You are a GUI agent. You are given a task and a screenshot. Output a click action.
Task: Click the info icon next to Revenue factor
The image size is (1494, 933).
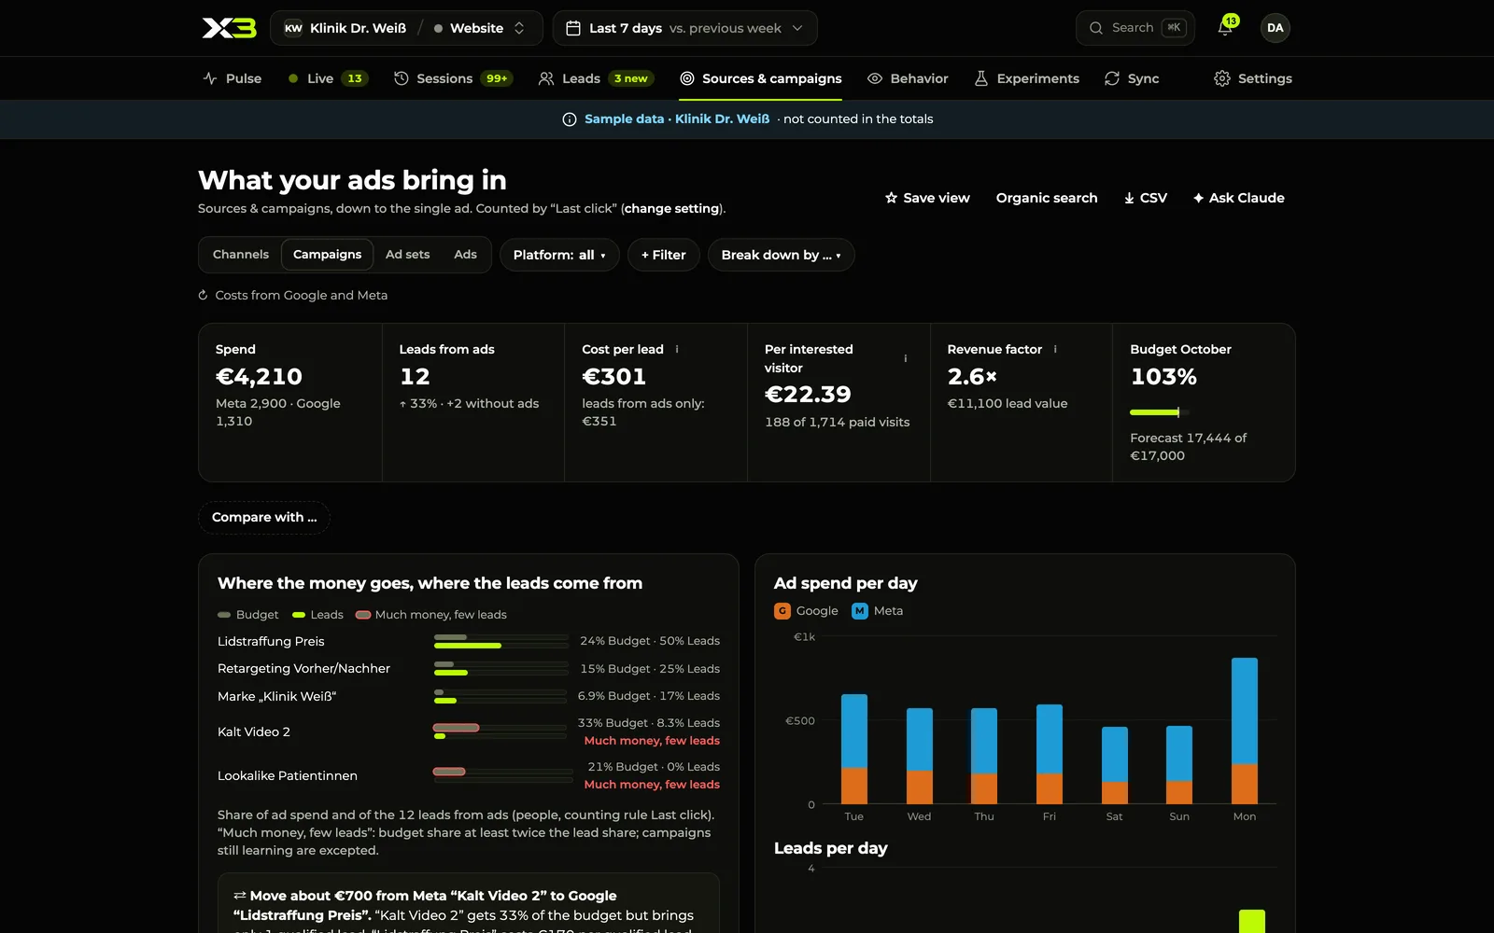(1055, 349)
